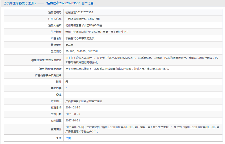Click the 生产地址 label
Image resolution: width=225 pixels, height=144 pixels.
coord(56,32)
